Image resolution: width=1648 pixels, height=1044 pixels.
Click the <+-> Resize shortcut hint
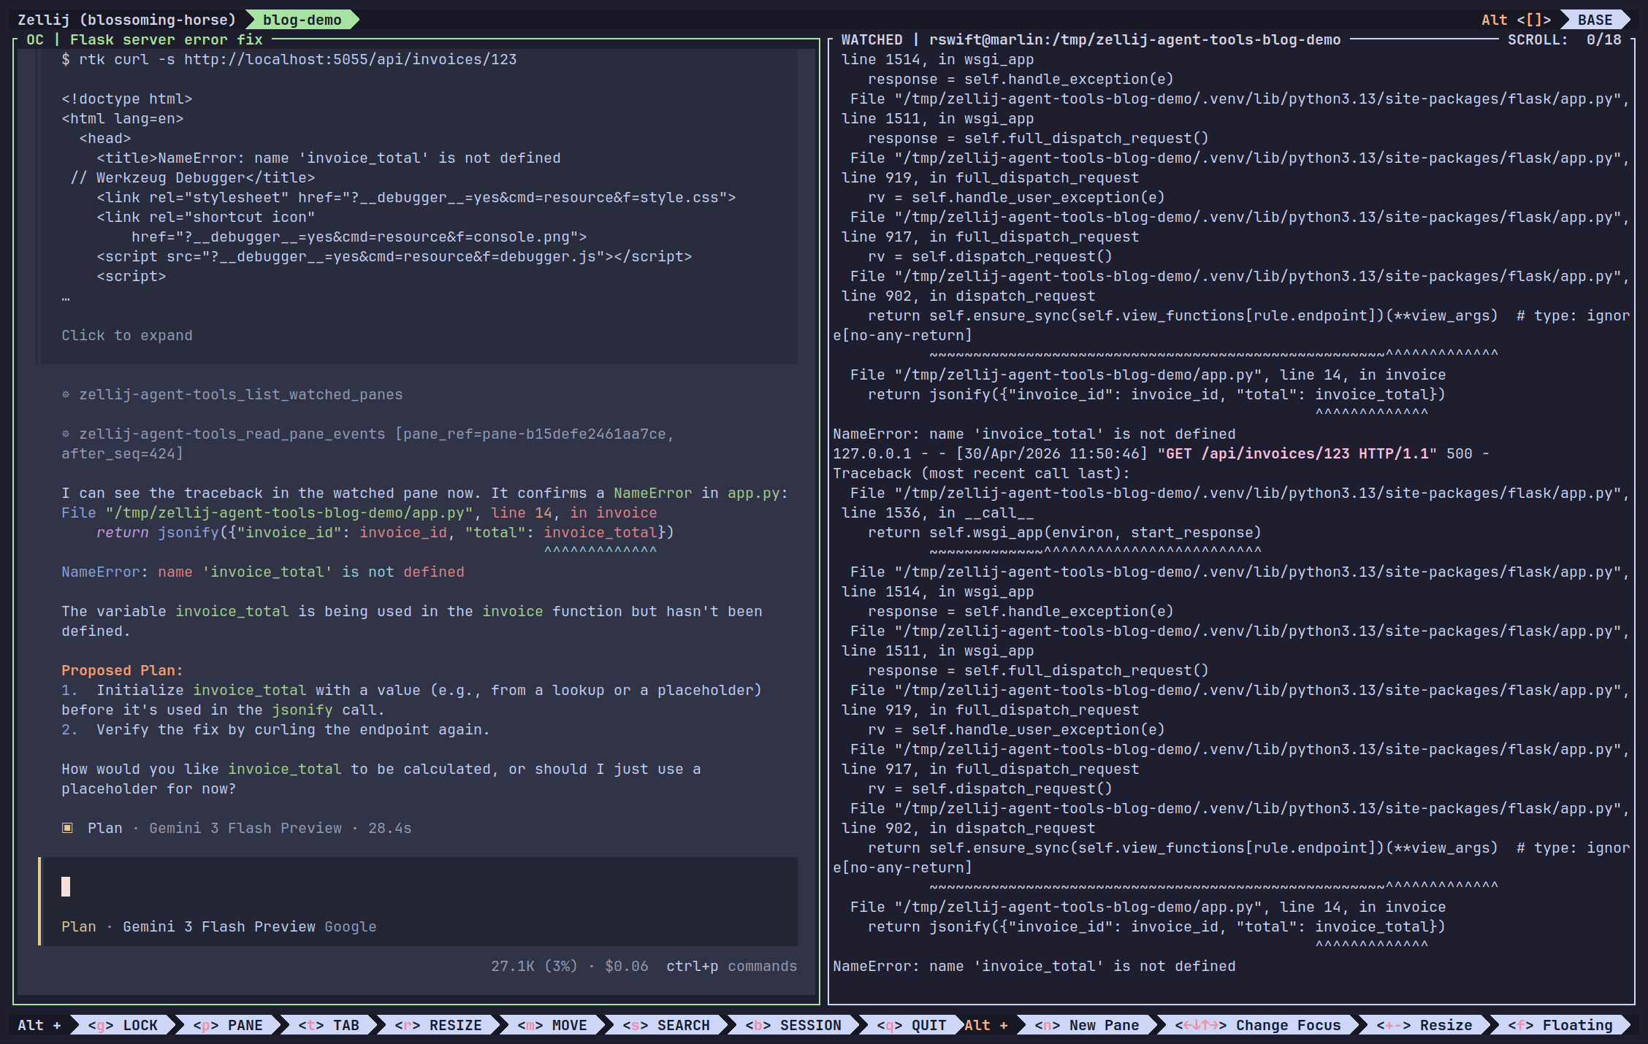[x=1424, y=1025]
